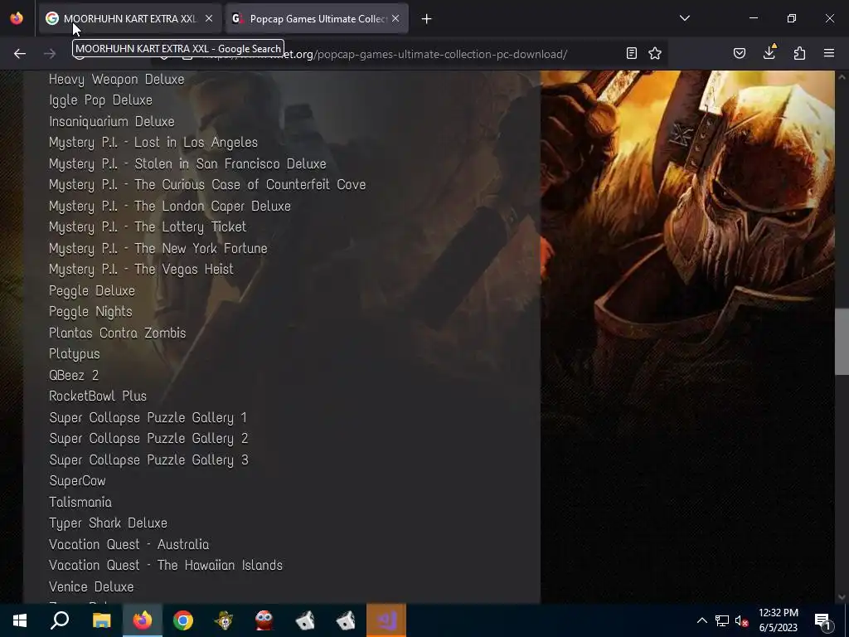Click Vacation Quest - The Hawaiian Islands
This screenshot has width=849, height=637.
click(x=166, y=566)
